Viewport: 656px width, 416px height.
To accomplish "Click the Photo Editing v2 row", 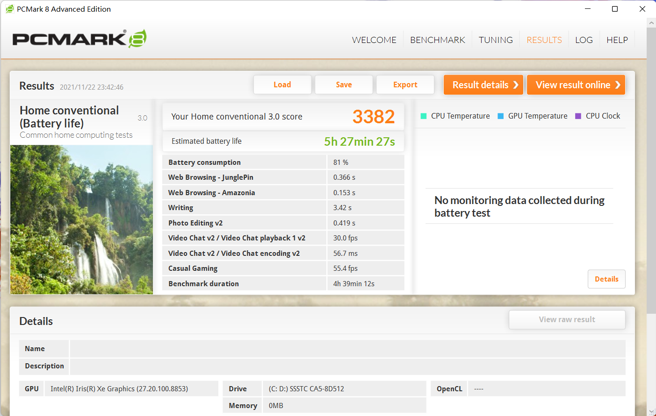I will pyautogui.click(x=283, y=223).
